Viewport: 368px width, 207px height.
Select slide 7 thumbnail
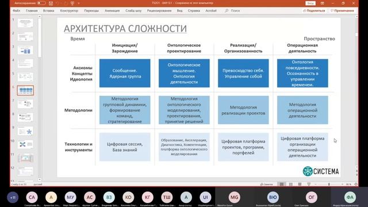(25, 103)
